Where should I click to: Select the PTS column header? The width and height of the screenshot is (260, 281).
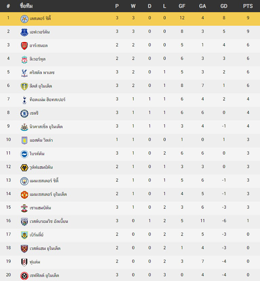coord(248,6)
